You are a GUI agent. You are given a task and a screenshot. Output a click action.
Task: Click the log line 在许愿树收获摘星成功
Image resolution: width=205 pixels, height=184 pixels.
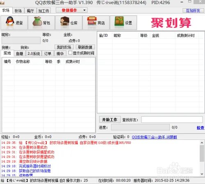click(x=36, y=152)
